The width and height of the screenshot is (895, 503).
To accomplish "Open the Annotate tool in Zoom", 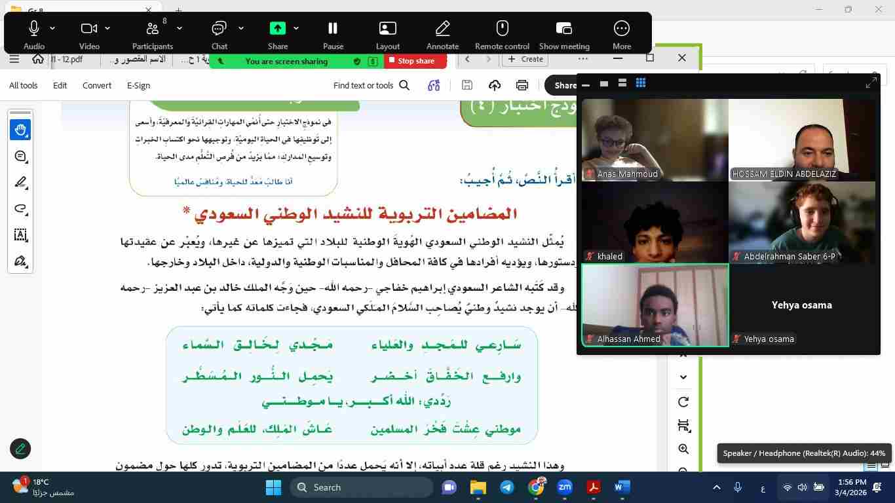I will click(x=442, y=35).
